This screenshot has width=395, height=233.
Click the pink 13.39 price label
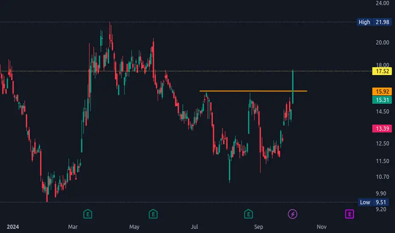(382, 128)
